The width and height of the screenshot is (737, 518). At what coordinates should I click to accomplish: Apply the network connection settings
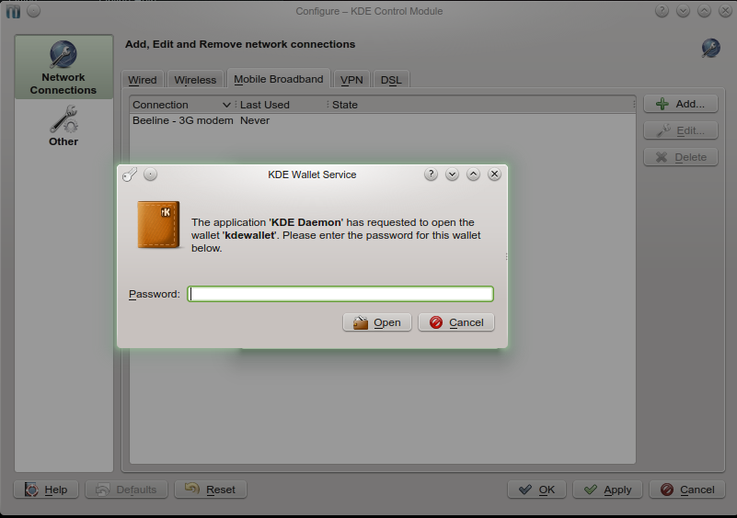click(x=608, y=490)
